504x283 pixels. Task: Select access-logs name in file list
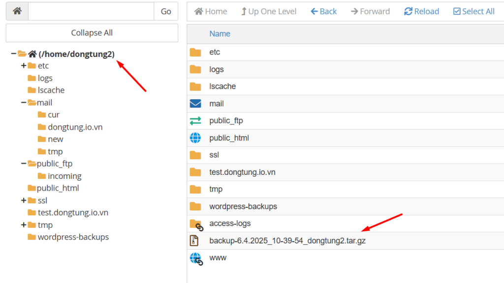[x=230, y=224]
